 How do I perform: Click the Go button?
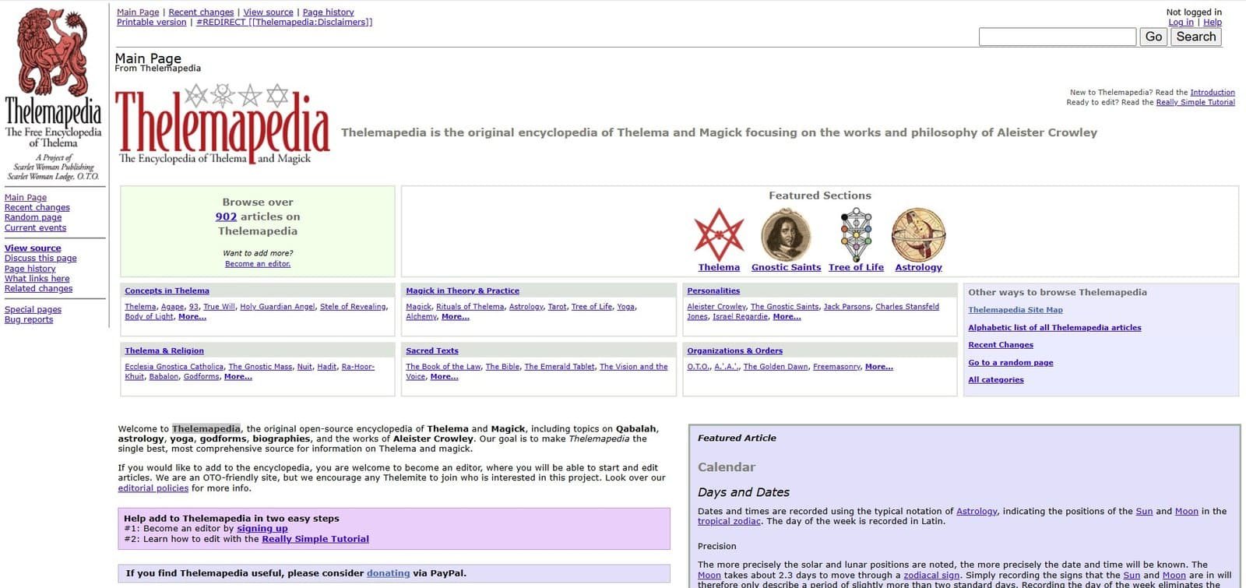tap(1153, 37)
